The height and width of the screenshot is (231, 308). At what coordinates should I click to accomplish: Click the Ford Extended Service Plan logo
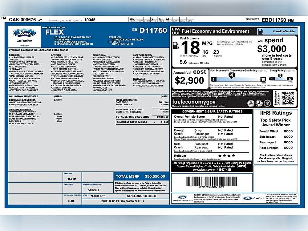[x=182, y=197]
